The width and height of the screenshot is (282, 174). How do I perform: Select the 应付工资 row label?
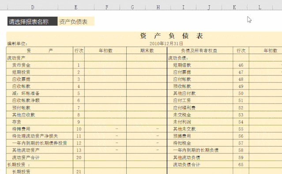point(182,100)
